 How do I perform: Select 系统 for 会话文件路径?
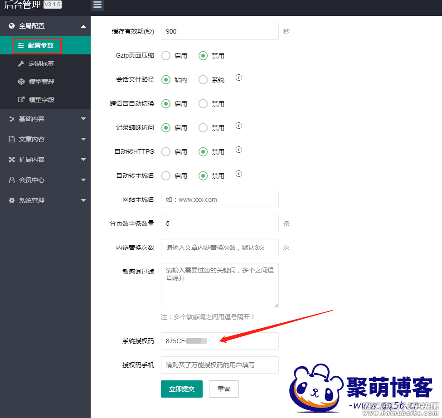(203, 80)
